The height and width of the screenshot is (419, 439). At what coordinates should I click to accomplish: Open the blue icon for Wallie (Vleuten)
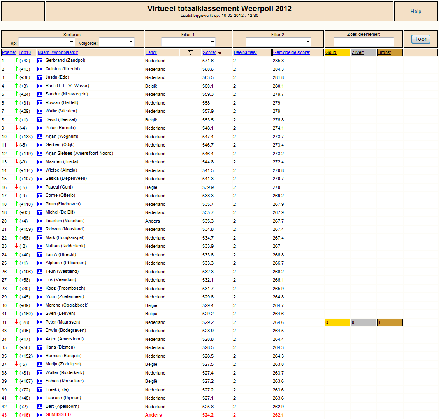pyautogui.click(x=40, y=111)
